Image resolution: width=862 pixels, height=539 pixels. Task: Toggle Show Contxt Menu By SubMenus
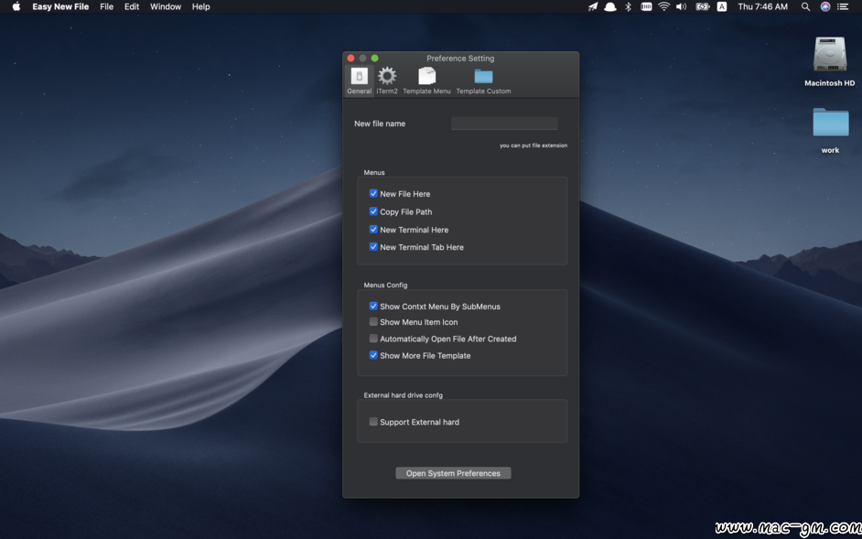point(373,307)
